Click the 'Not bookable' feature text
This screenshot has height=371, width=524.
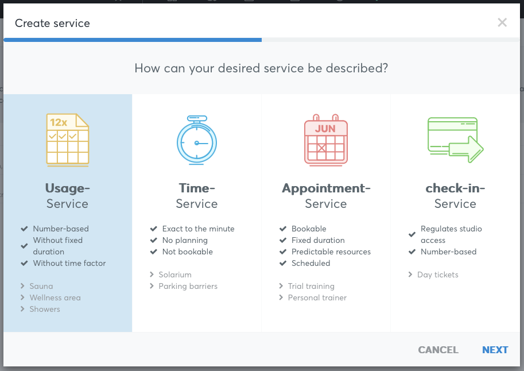tap(188, 252)
